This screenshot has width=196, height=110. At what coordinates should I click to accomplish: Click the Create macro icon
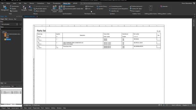30,8
